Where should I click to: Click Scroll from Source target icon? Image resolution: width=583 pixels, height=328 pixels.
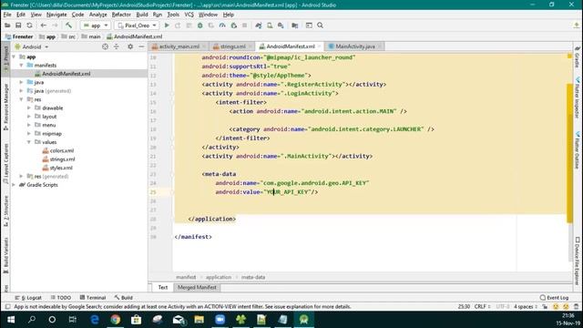click(106, 46)
